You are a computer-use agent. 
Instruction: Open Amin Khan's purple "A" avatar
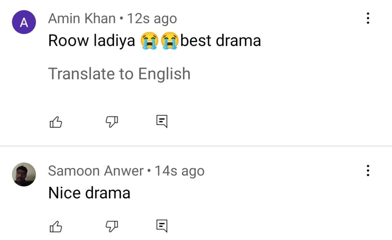pos(24,22)
